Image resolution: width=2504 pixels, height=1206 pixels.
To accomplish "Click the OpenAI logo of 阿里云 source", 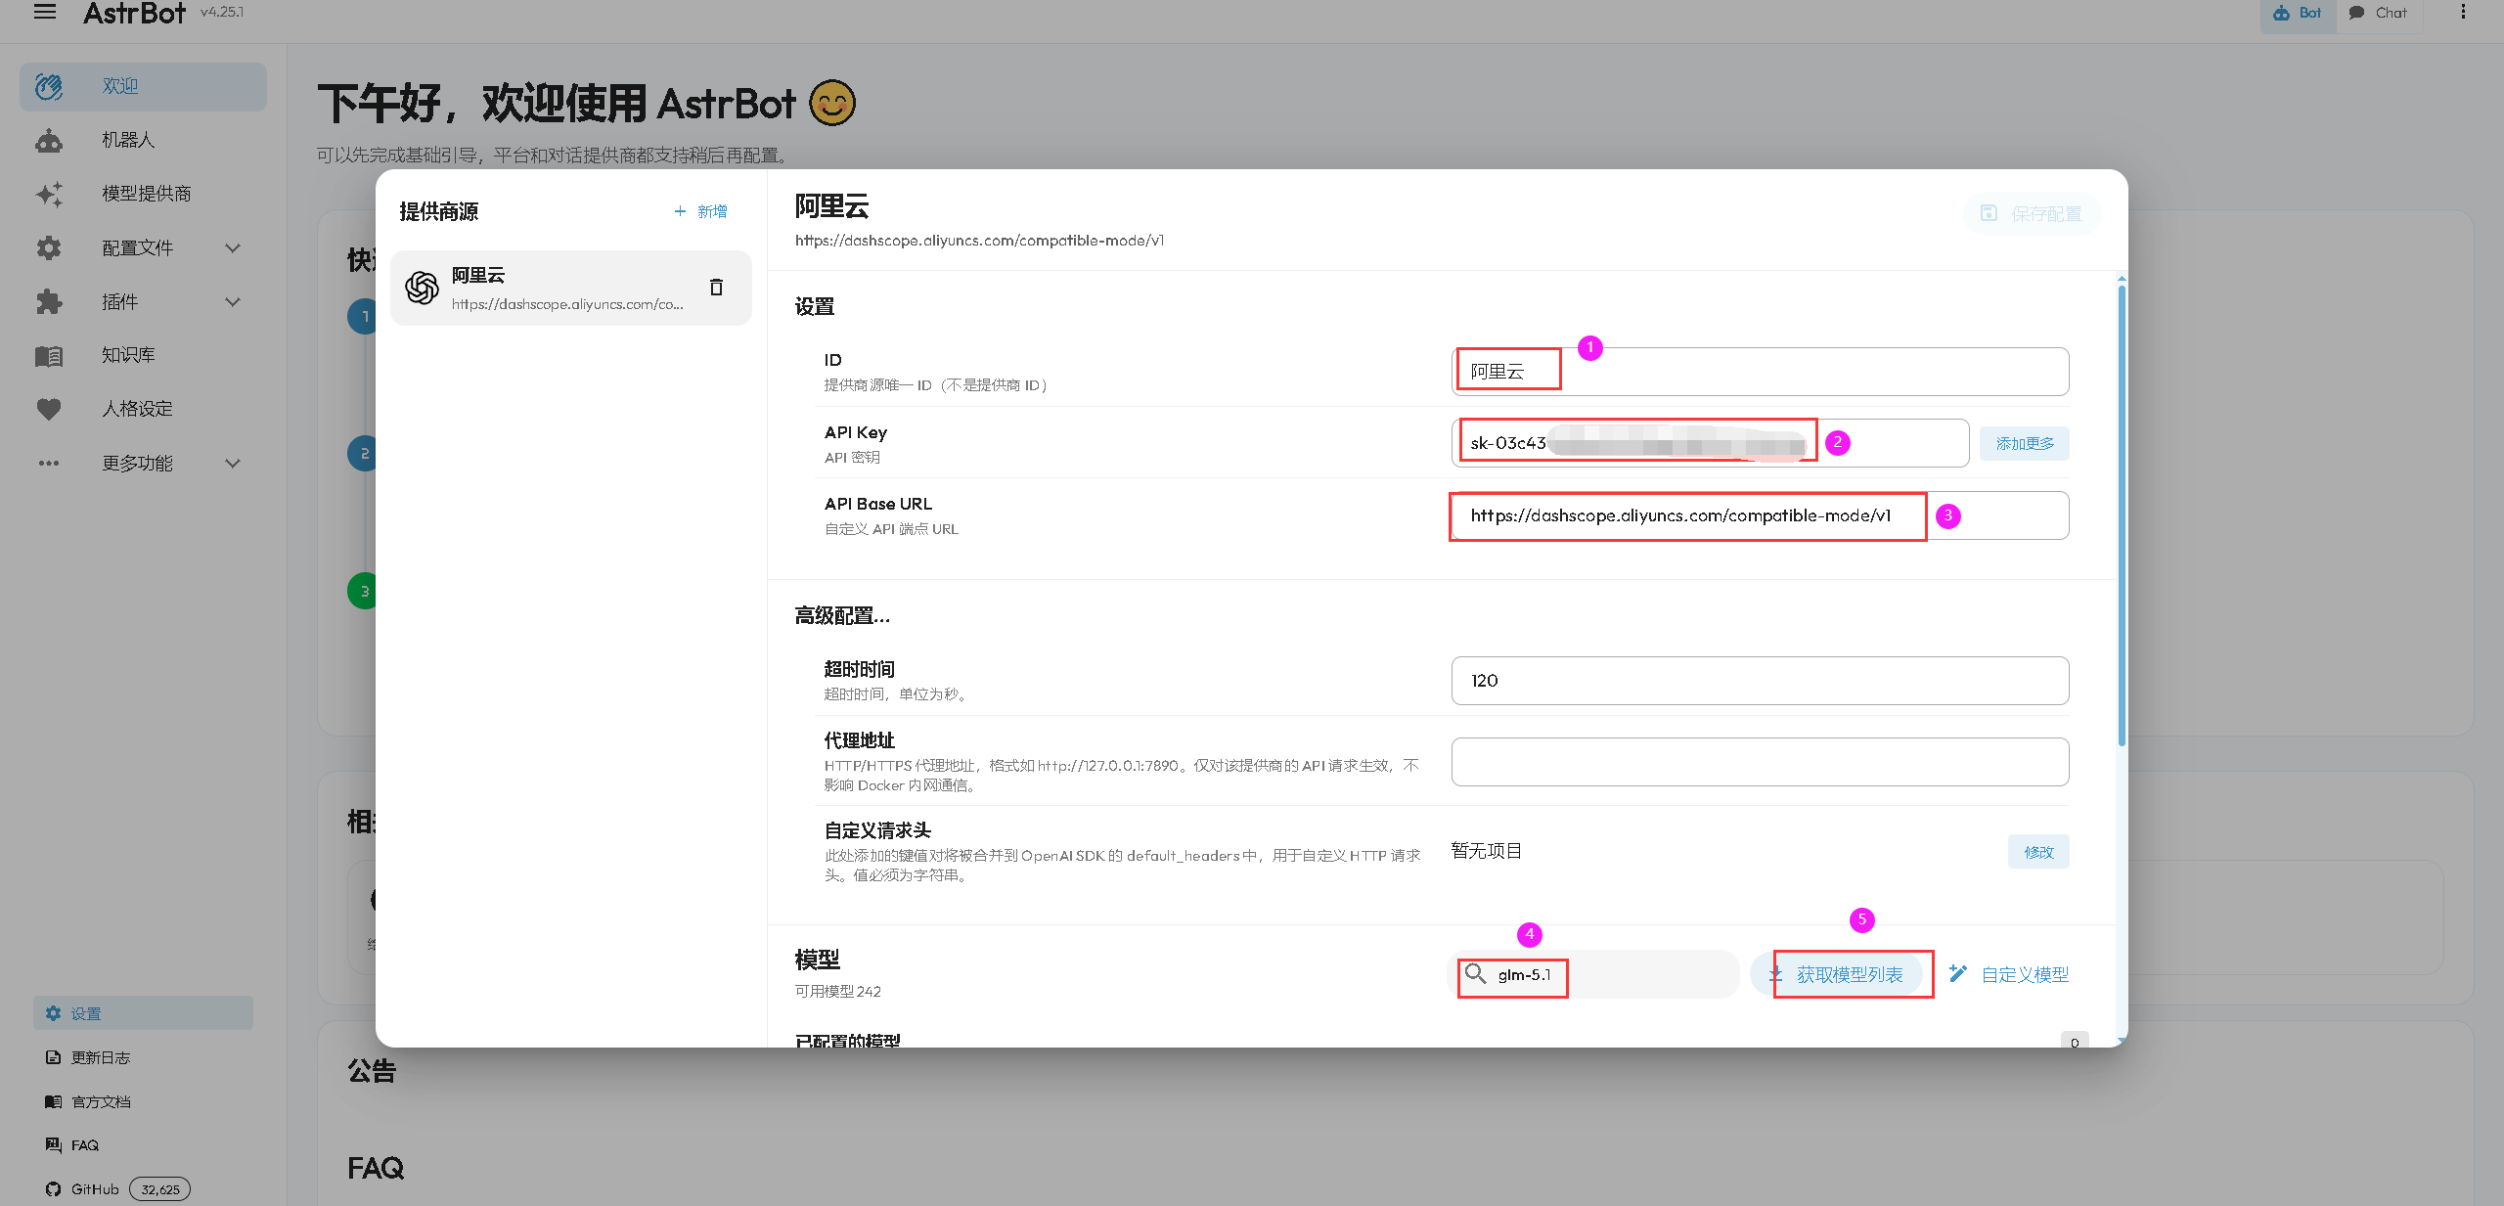I will [422, 288].
